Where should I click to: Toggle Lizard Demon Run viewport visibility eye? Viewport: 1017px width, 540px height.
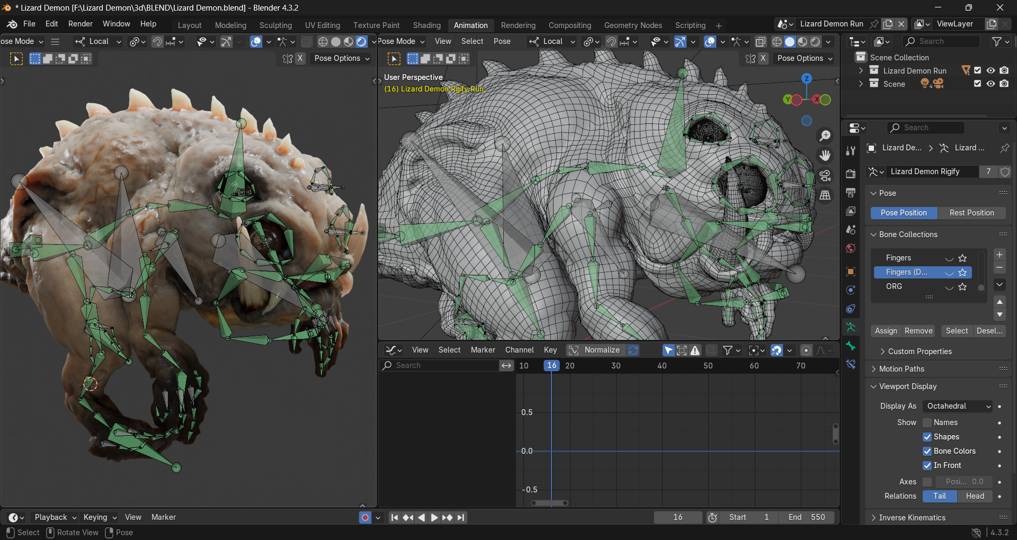991,70
